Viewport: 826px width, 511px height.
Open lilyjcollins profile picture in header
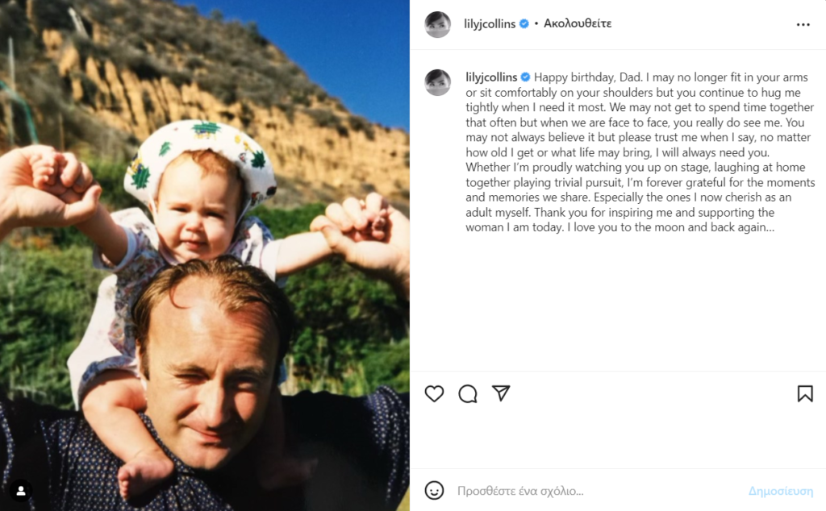pyautogui.click(x=438, y=24)
